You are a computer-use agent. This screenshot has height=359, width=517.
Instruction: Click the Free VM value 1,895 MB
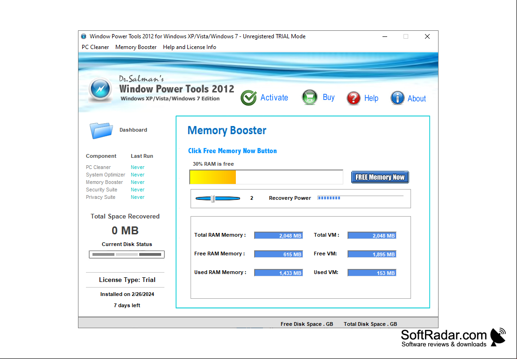tap(372, 254)
